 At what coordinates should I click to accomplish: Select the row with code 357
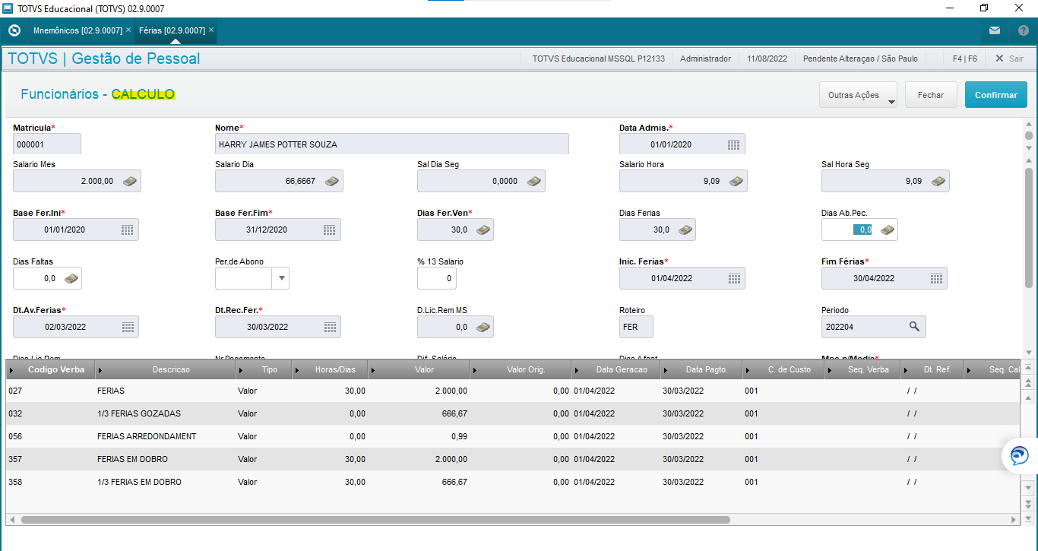[x=512, y=459]
